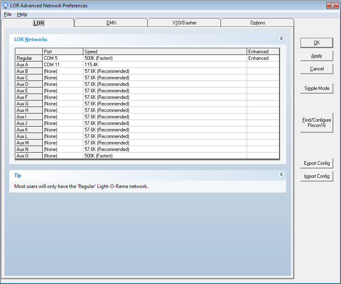Viewport: 341px width, 284px height.
Task: Switch to the X10/Dasher tab
Action: tap(184, 23)
